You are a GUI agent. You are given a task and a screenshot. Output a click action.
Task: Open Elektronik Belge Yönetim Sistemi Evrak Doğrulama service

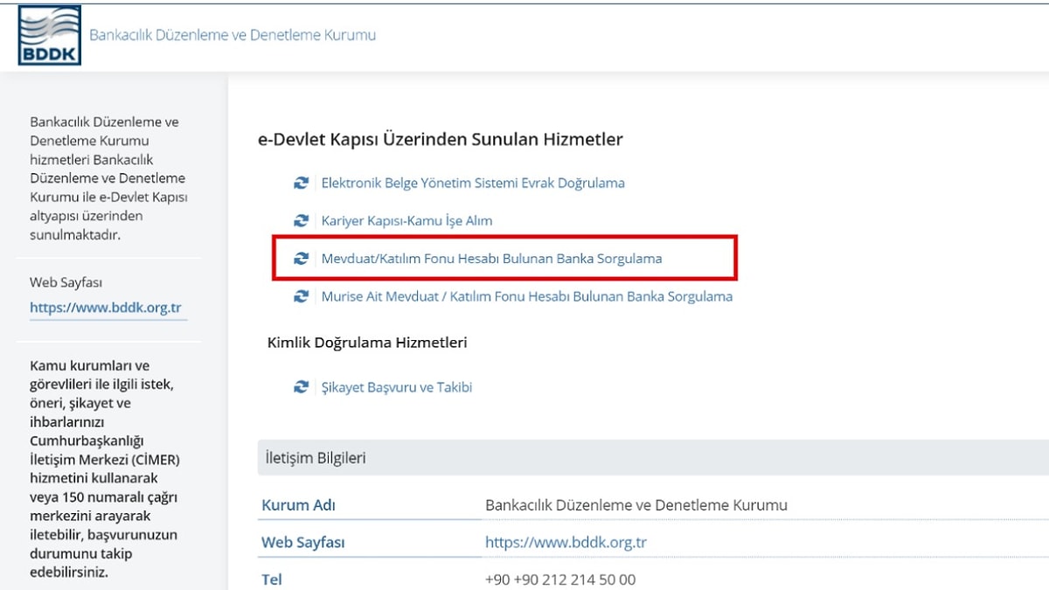[474, 183]
